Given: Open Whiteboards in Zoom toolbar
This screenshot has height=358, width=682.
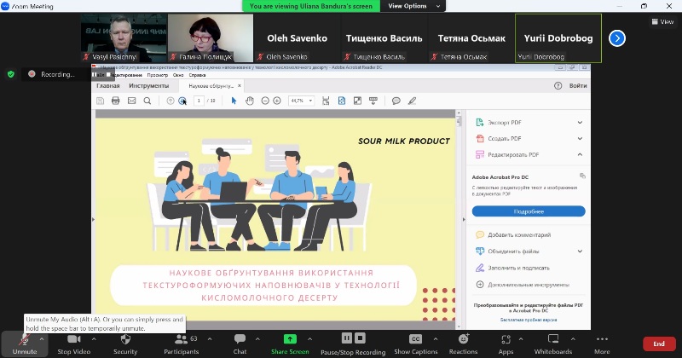Looking at the screenshot, I should point(552,342).
